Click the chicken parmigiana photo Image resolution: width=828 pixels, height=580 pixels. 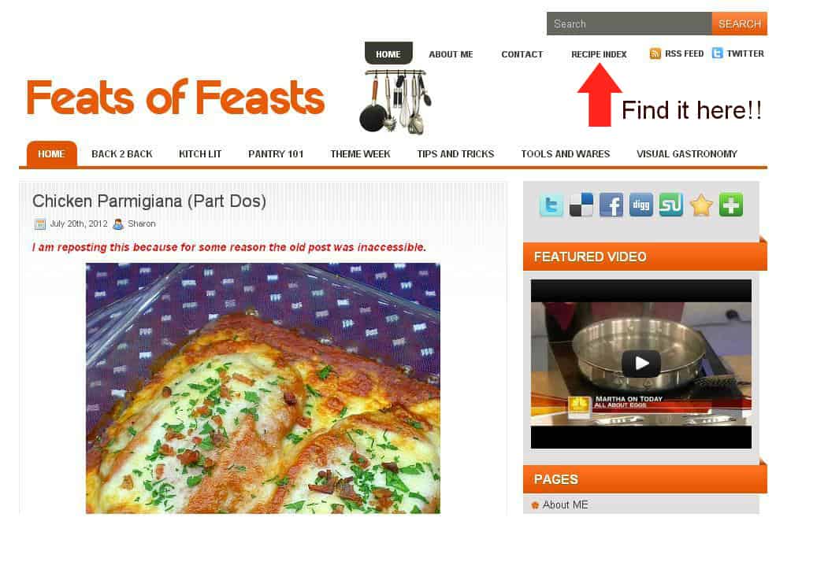pos(263,388)
